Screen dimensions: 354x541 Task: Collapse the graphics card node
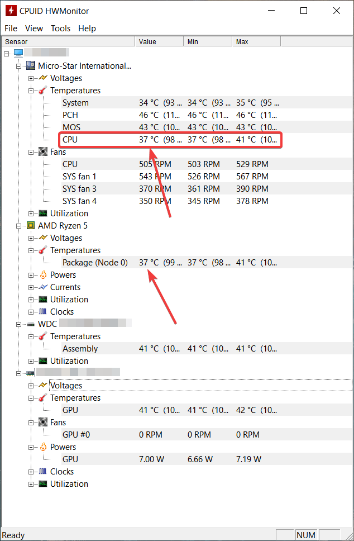pyautogui.click(x=18, y=373)
